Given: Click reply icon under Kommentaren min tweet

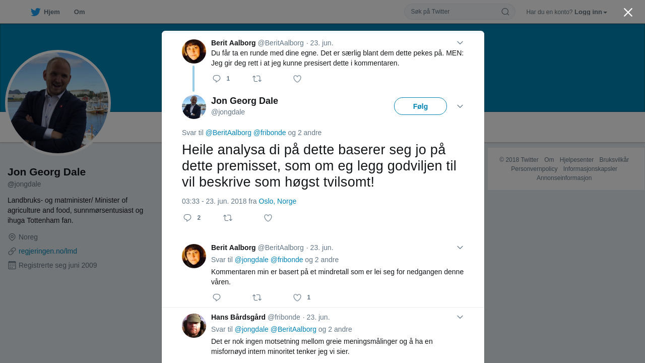Looking at the screenshot, I should [x=217, y=297].
